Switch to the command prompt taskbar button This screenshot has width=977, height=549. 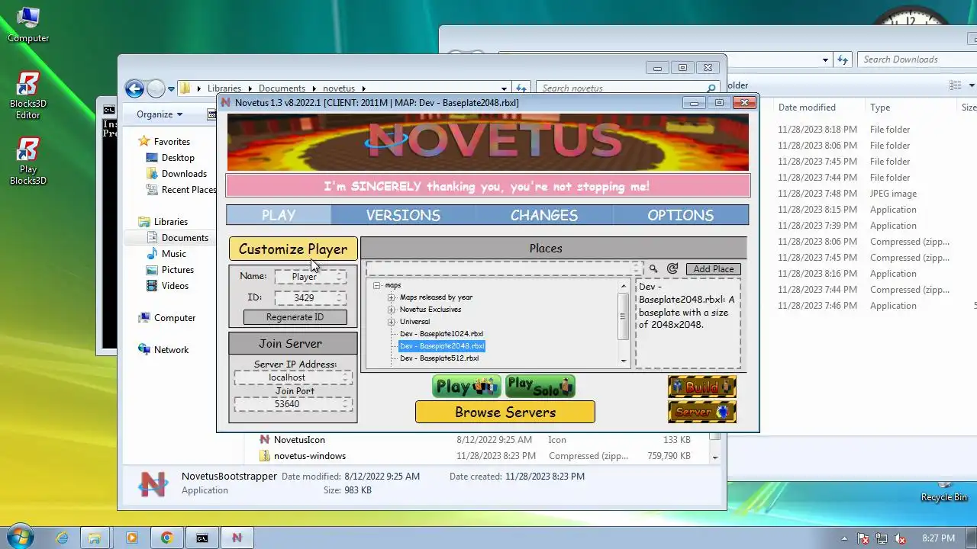pos(202,538)
